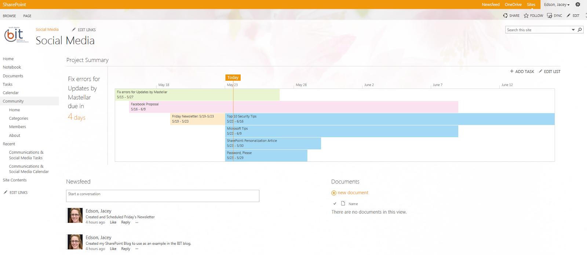Open Members under Community
This screenshot has height=255, width=587.
pyautogui.click(x=17, y=127)
